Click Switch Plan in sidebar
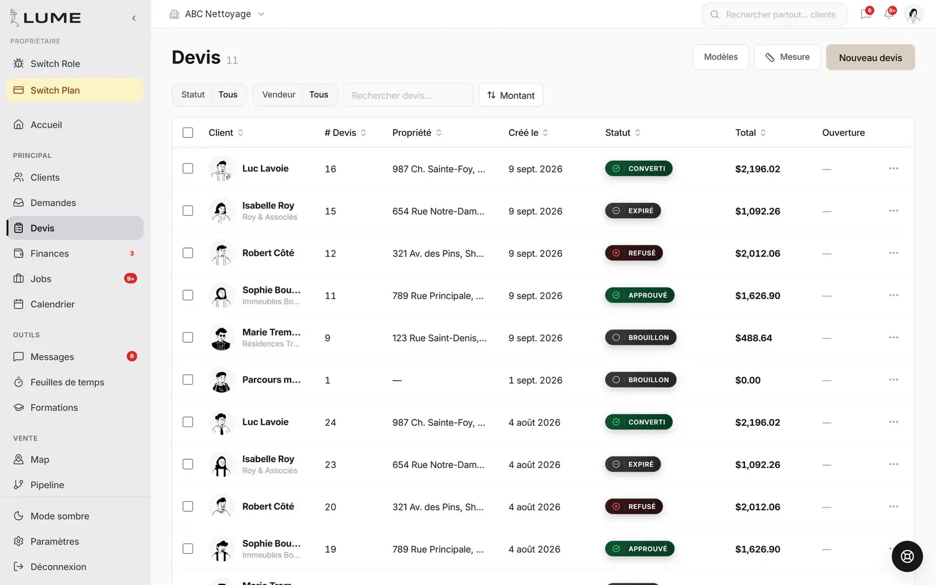Screen dimensions: 936x585 [75, 90]
